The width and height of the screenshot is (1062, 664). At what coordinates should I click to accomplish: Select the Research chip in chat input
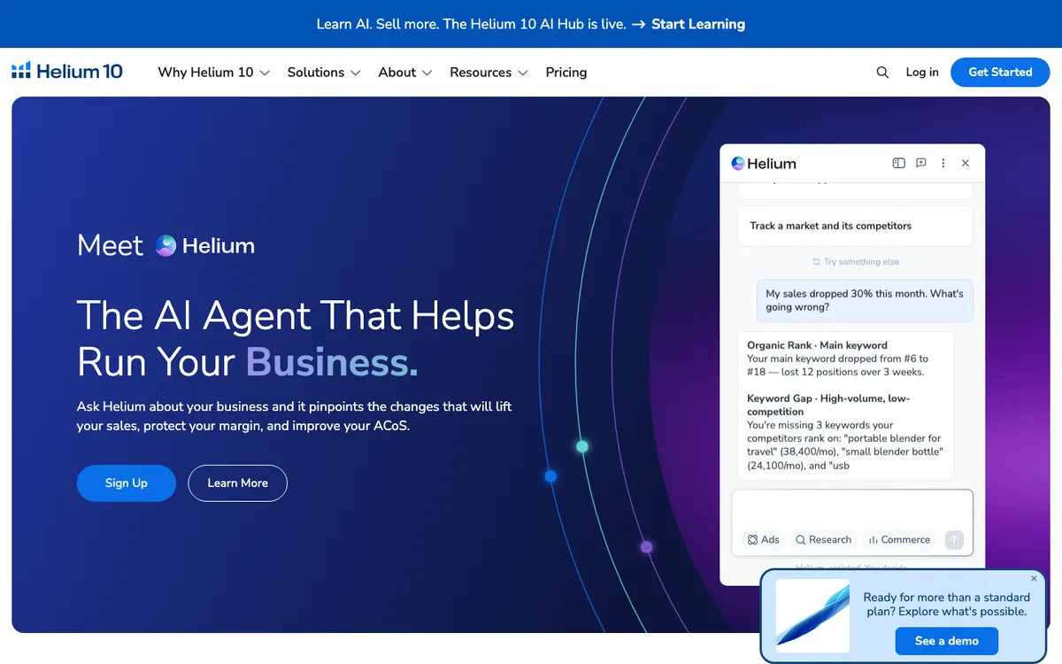point(823,539)
